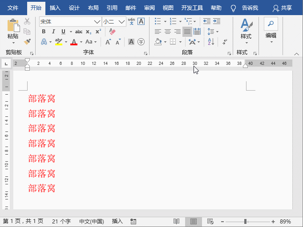Expand numbering library arrow
Image resolution: width=303 pixels, height=227 pixels.
coord(180,21)
